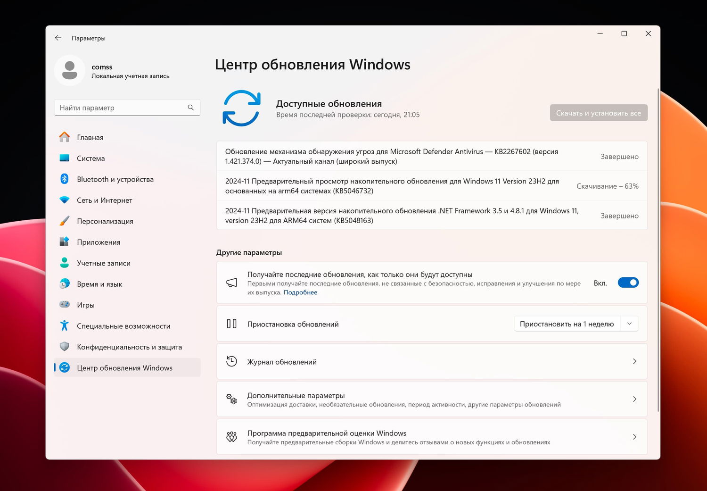Open Время и язык settings

click(127, 284)
